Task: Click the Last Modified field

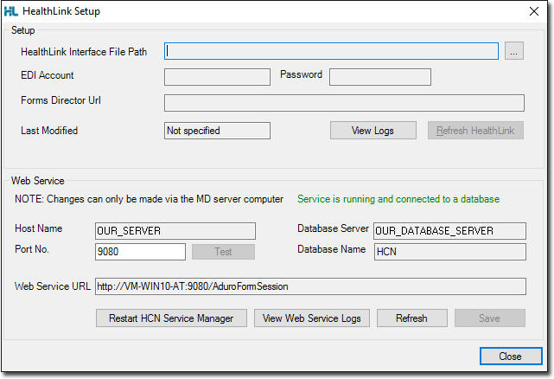Action: pyautogui.click(x=217, y=131)
